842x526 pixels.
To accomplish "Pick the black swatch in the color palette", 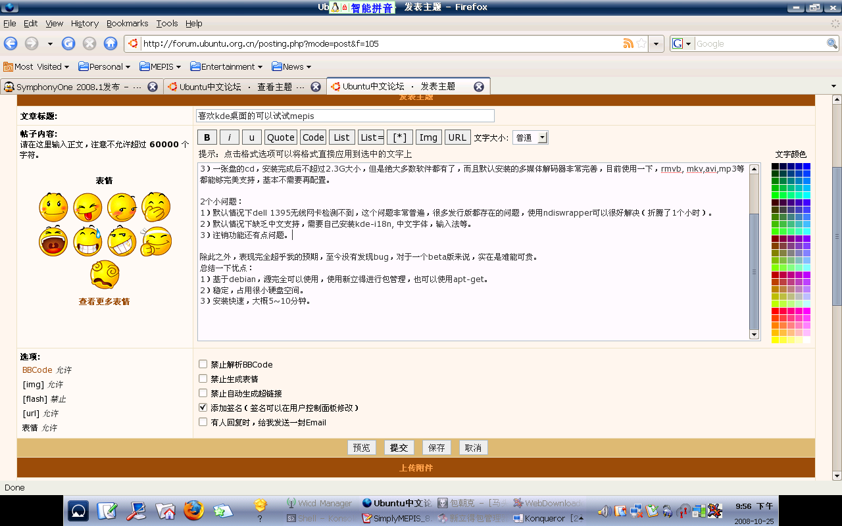I will 776,166.
